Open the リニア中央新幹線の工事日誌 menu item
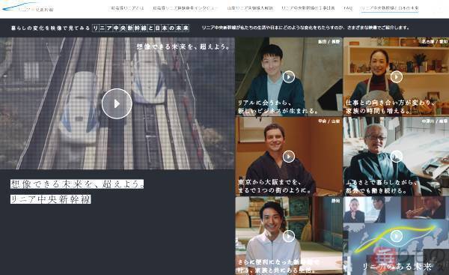The height and width of the screenshot is (275, 449). click(x=308, y=8)
